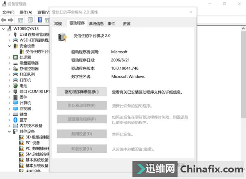
Task: Expand the 键盘 node
Action: tap(9, 114)
